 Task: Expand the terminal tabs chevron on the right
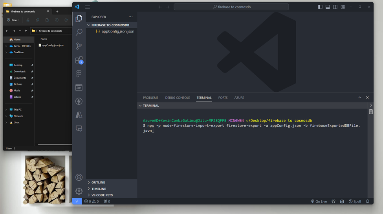[x=371, y=105]
